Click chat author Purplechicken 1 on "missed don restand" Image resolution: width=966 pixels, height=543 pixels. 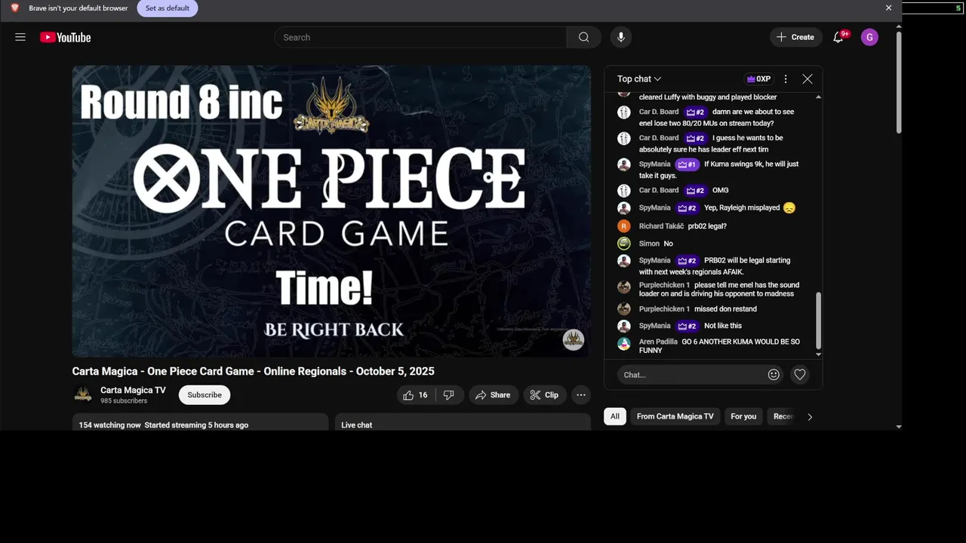coord(664,308)
